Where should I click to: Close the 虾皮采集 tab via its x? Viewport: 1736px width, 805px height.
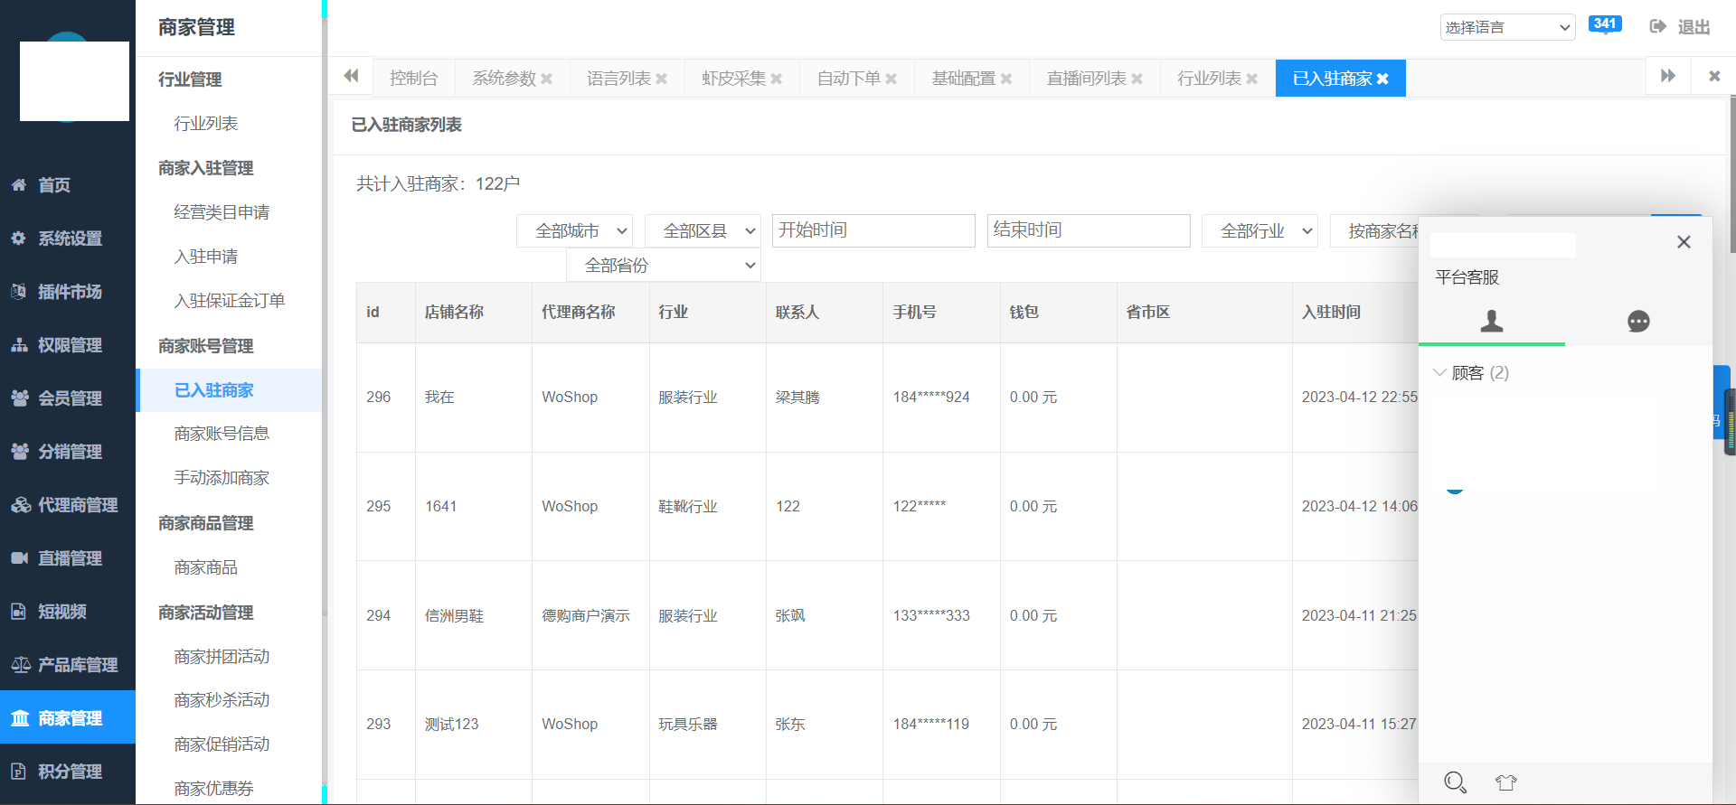pos(776,80)
